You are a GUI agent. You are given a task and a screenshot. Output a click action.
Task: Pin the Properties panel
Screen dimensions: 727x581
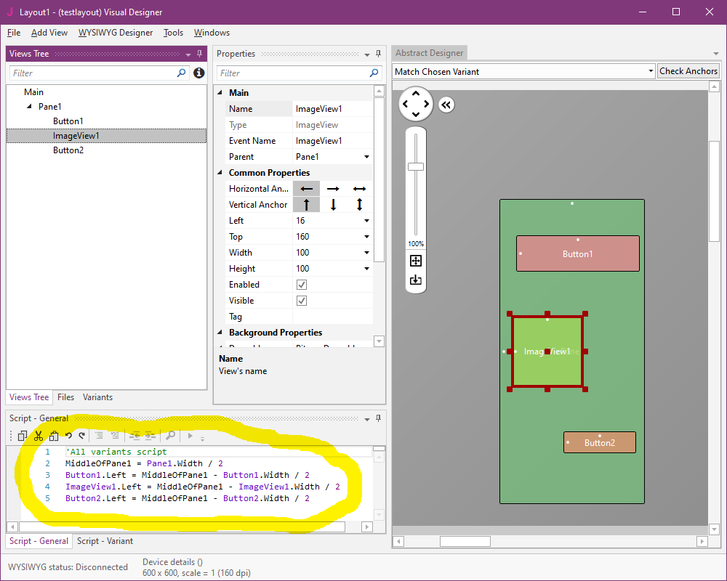coord(378,54)
